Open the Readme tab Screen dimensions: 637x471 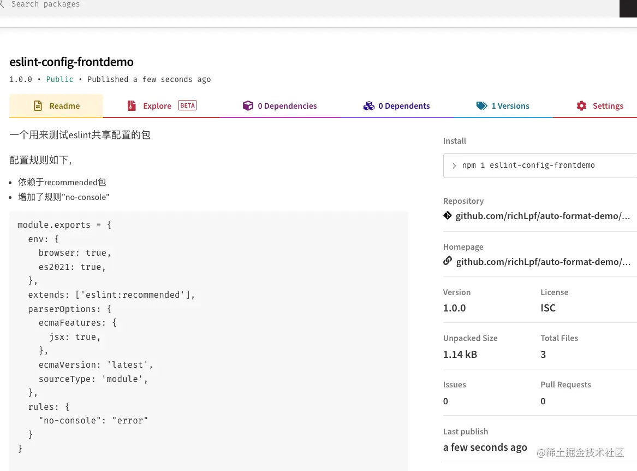(56, 106)
